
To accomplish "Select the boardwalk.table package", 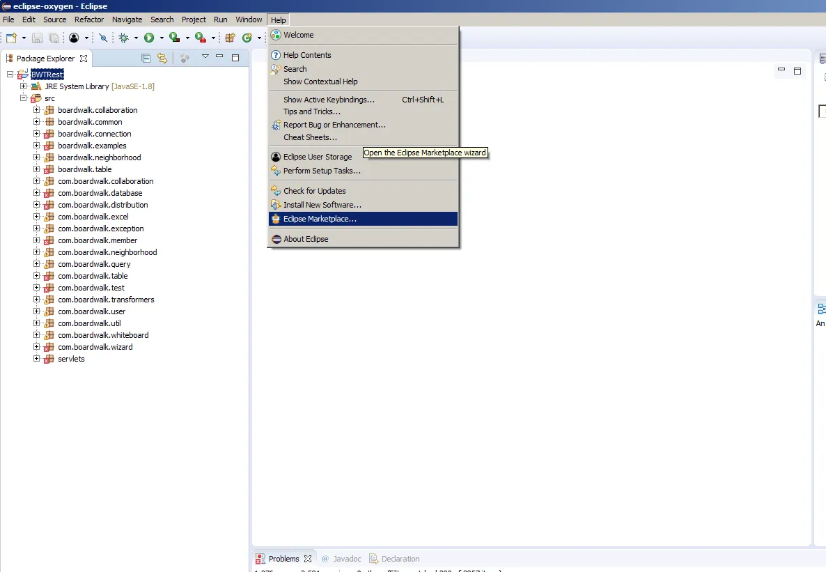I will coord(85,169).
